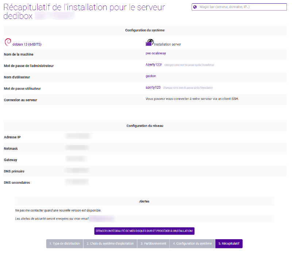Select the "5. Récapitulatif" step
The image size is (292, 253).
tap(228, 244)
